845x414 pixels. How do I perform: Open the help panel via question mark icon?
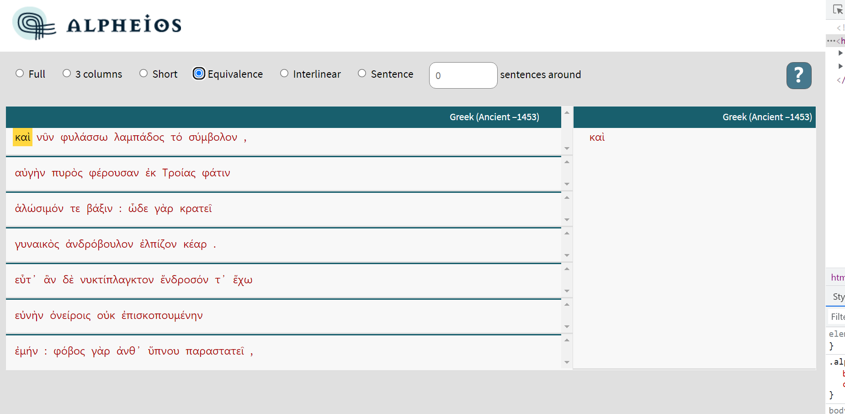[x=798, y=75]
